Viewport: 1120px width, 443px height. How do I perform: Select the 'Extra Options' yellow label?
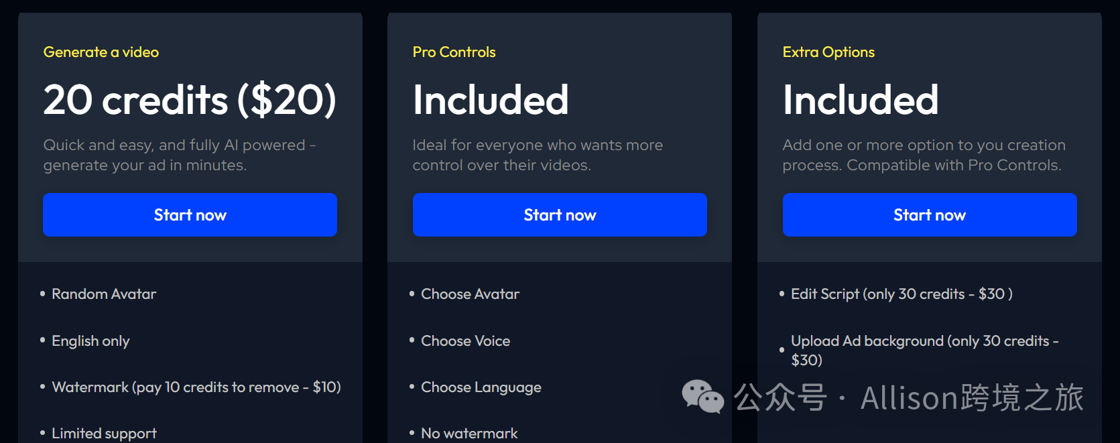click(x=828, y=52)
